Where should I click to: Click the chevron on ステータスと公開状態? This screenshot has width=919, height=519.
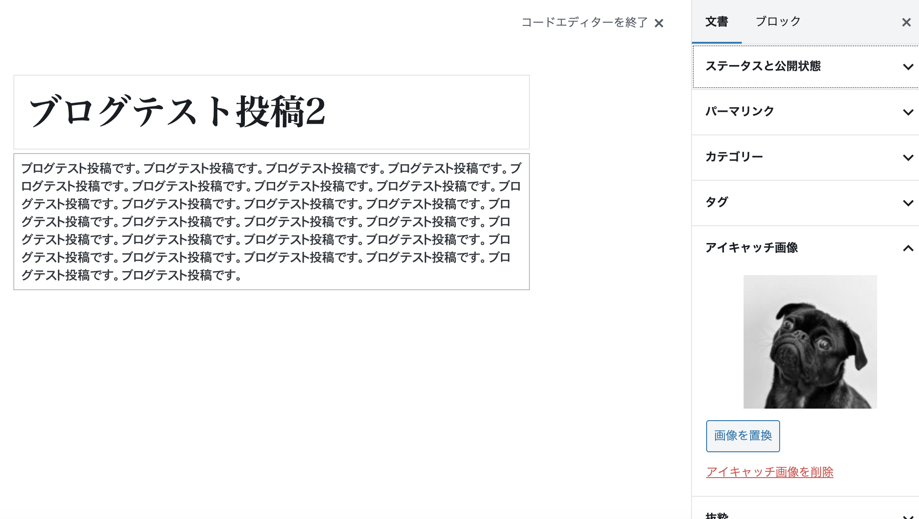pyautogui.click(x=907, y=67)
